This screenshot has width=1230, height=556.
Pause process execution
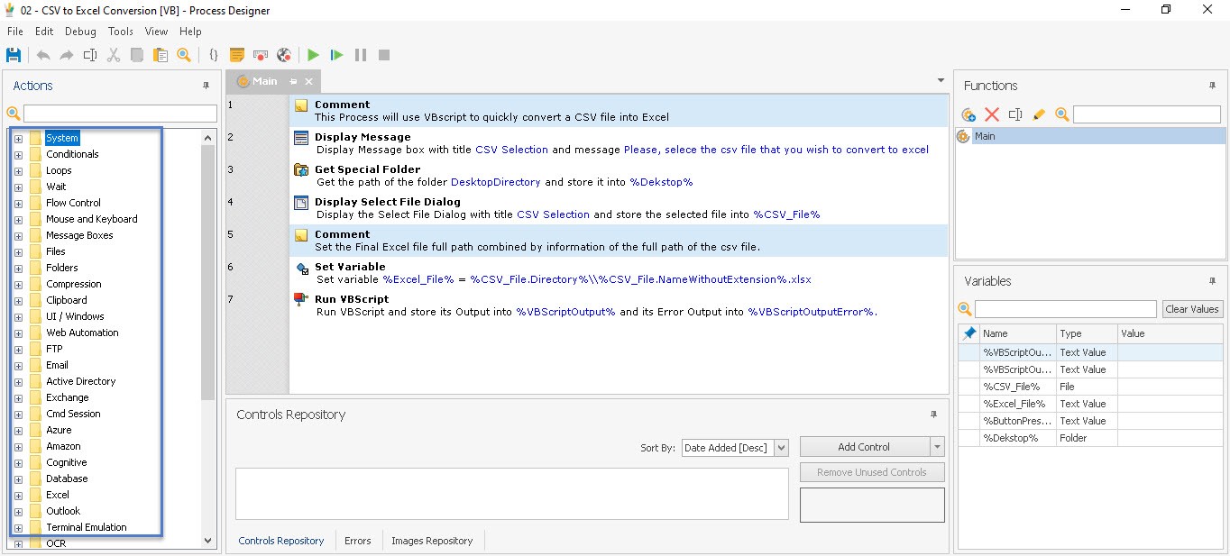[360, 55]
